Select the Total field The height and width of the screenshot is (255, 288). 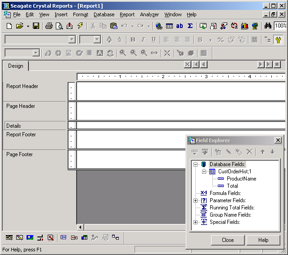tap(232, 186)
